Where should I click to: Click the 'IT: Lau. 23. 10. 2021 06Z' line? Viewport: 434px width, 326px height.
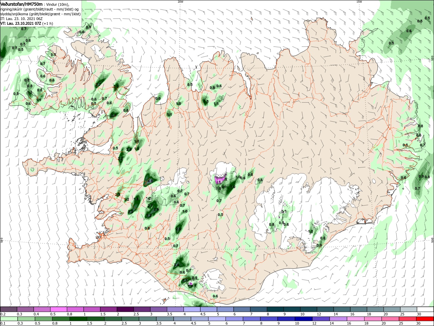click(x=21, y=19)
